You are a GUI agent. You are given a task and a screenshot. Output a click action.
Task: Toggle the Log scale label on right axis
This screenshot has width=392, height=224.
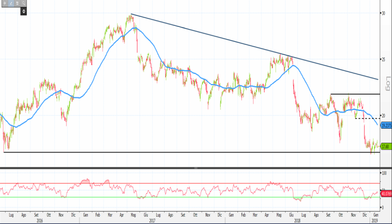(x=387, y=85)
